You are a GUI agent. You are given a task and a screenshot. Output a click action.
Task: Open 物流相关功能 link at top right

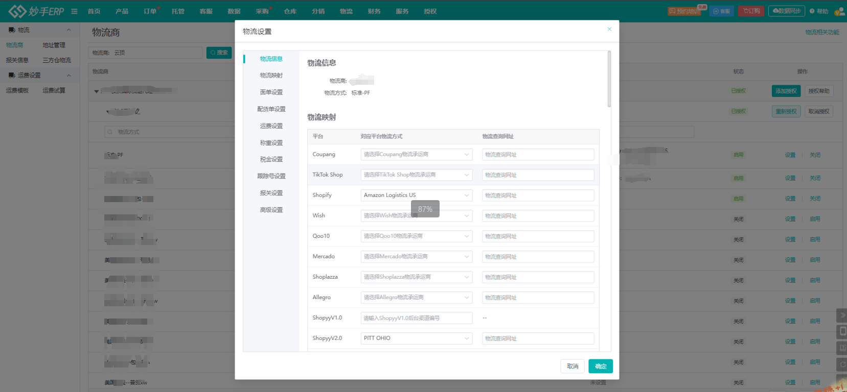pyautogui.click(x=822, y=32)
